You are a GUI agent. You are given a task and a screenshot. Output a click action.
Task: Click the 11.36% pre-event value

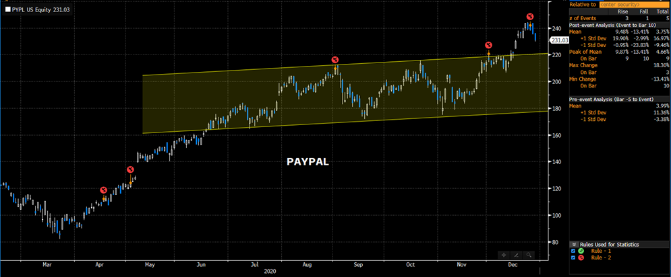click(660, 113)
